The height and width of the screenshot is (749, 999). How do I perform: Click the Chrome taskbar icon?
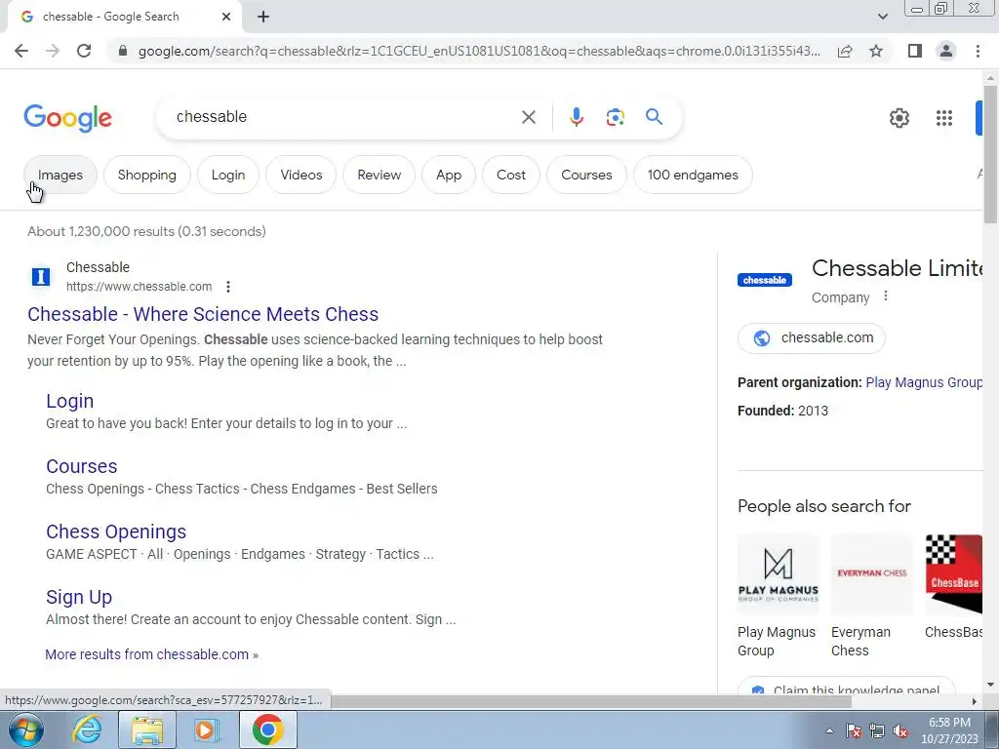pyautogui.click(x=267, y=729)
